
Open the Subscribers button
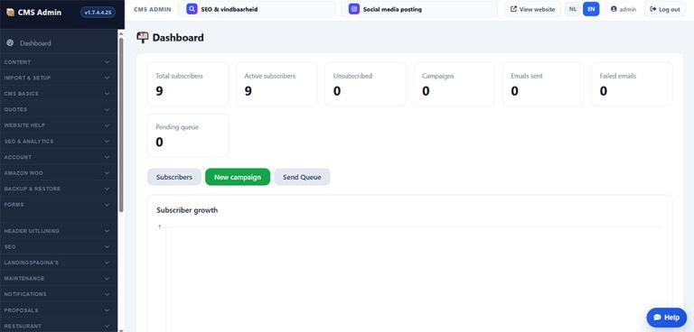click(173, 177)
